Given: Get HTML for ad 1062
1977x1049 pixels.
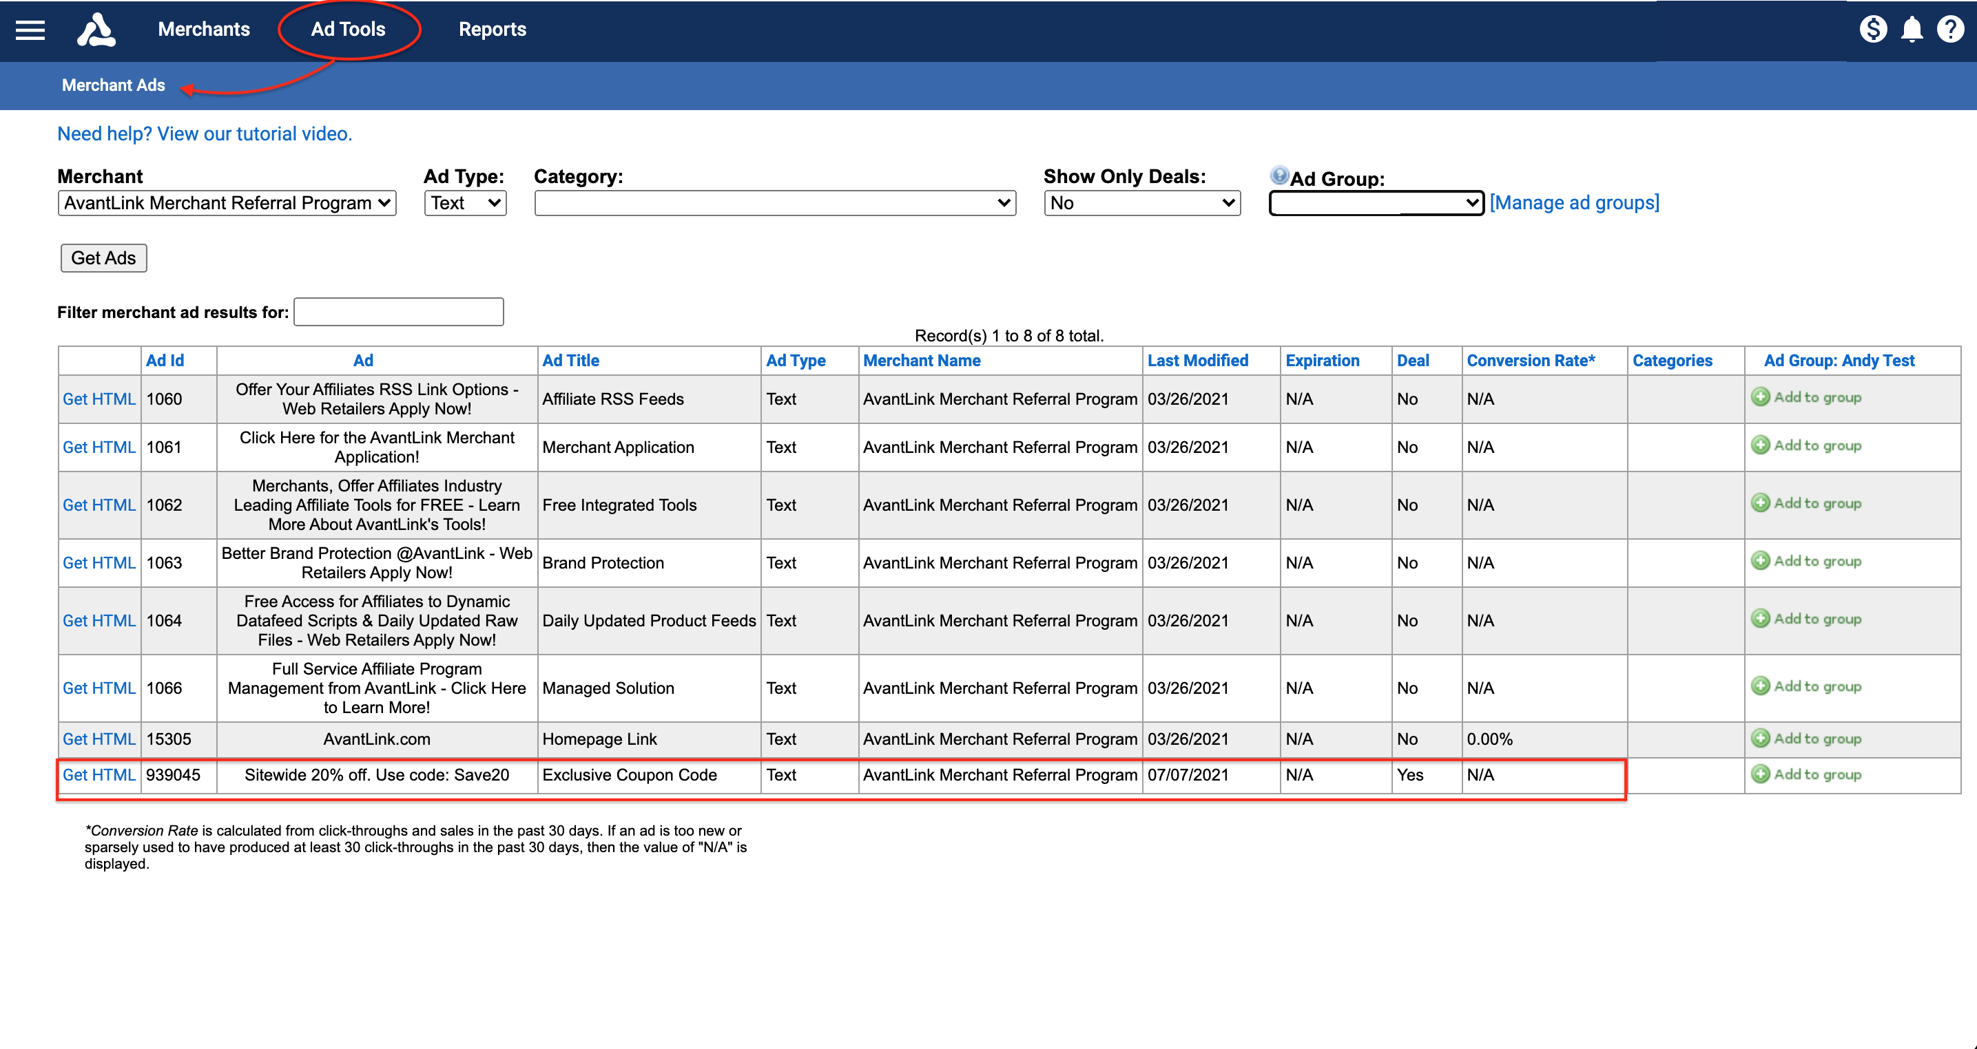Looking at the screenshot, I should click(99, 505).
